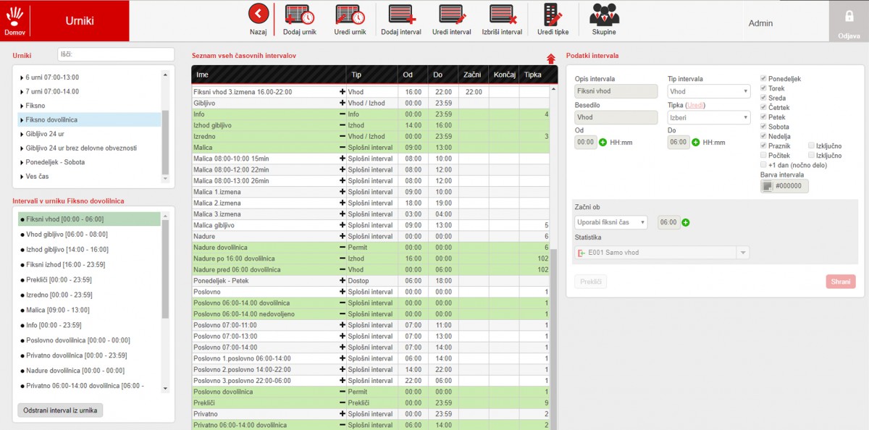Click green plus next to Od time
This screenshot has height=430, width=869.
[x=603, y=142]
